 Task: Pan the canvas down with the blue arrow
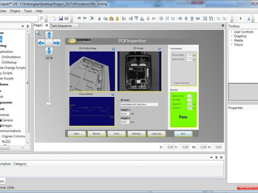click(49, 51)
